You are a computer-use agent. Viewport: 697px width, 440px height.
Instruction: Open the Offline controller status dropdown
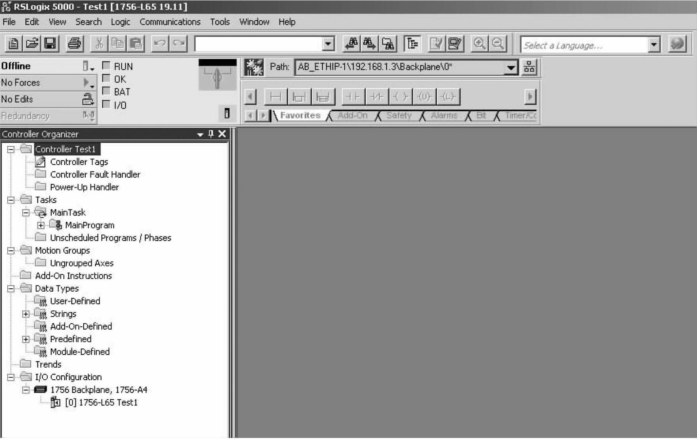[88, 66]
